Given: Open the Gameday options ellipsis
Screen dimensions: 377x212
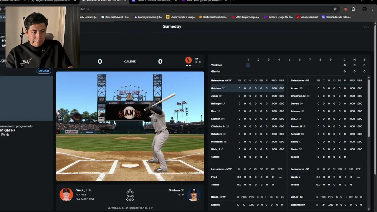Looking at the screenshot, I should [366, 27].
